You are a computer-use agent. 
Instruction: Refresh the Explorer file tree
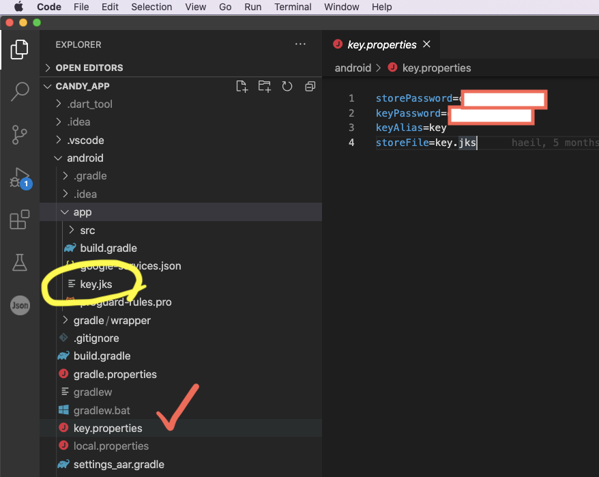click(x=287, y=86)
